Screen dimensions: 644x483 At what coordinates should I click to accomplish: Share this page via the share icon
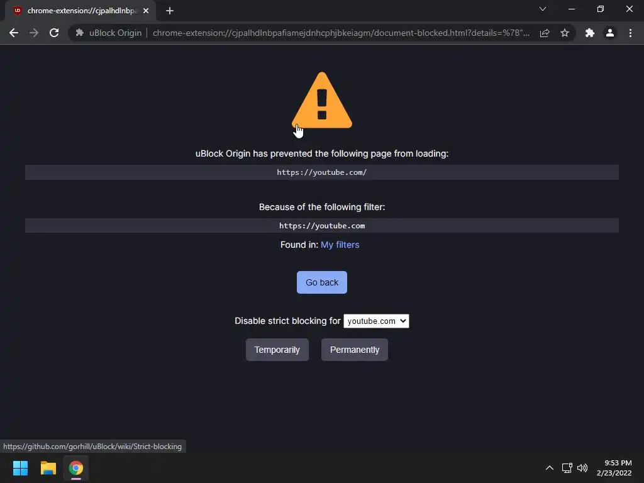545,33
